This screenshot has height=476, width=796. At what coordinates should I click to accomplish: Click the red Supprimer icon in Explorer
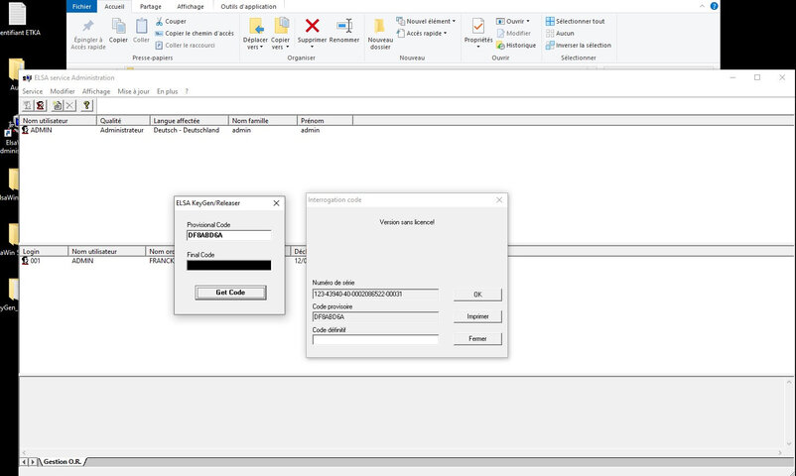(313, 26)
